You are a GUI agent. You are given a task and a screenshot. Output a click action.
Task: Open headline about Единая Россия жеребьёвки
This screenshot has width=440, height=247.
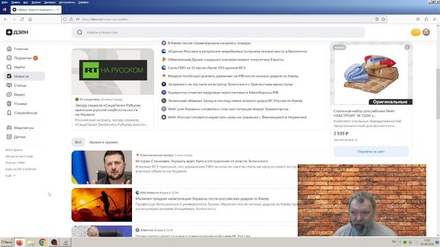coord(237,51)
